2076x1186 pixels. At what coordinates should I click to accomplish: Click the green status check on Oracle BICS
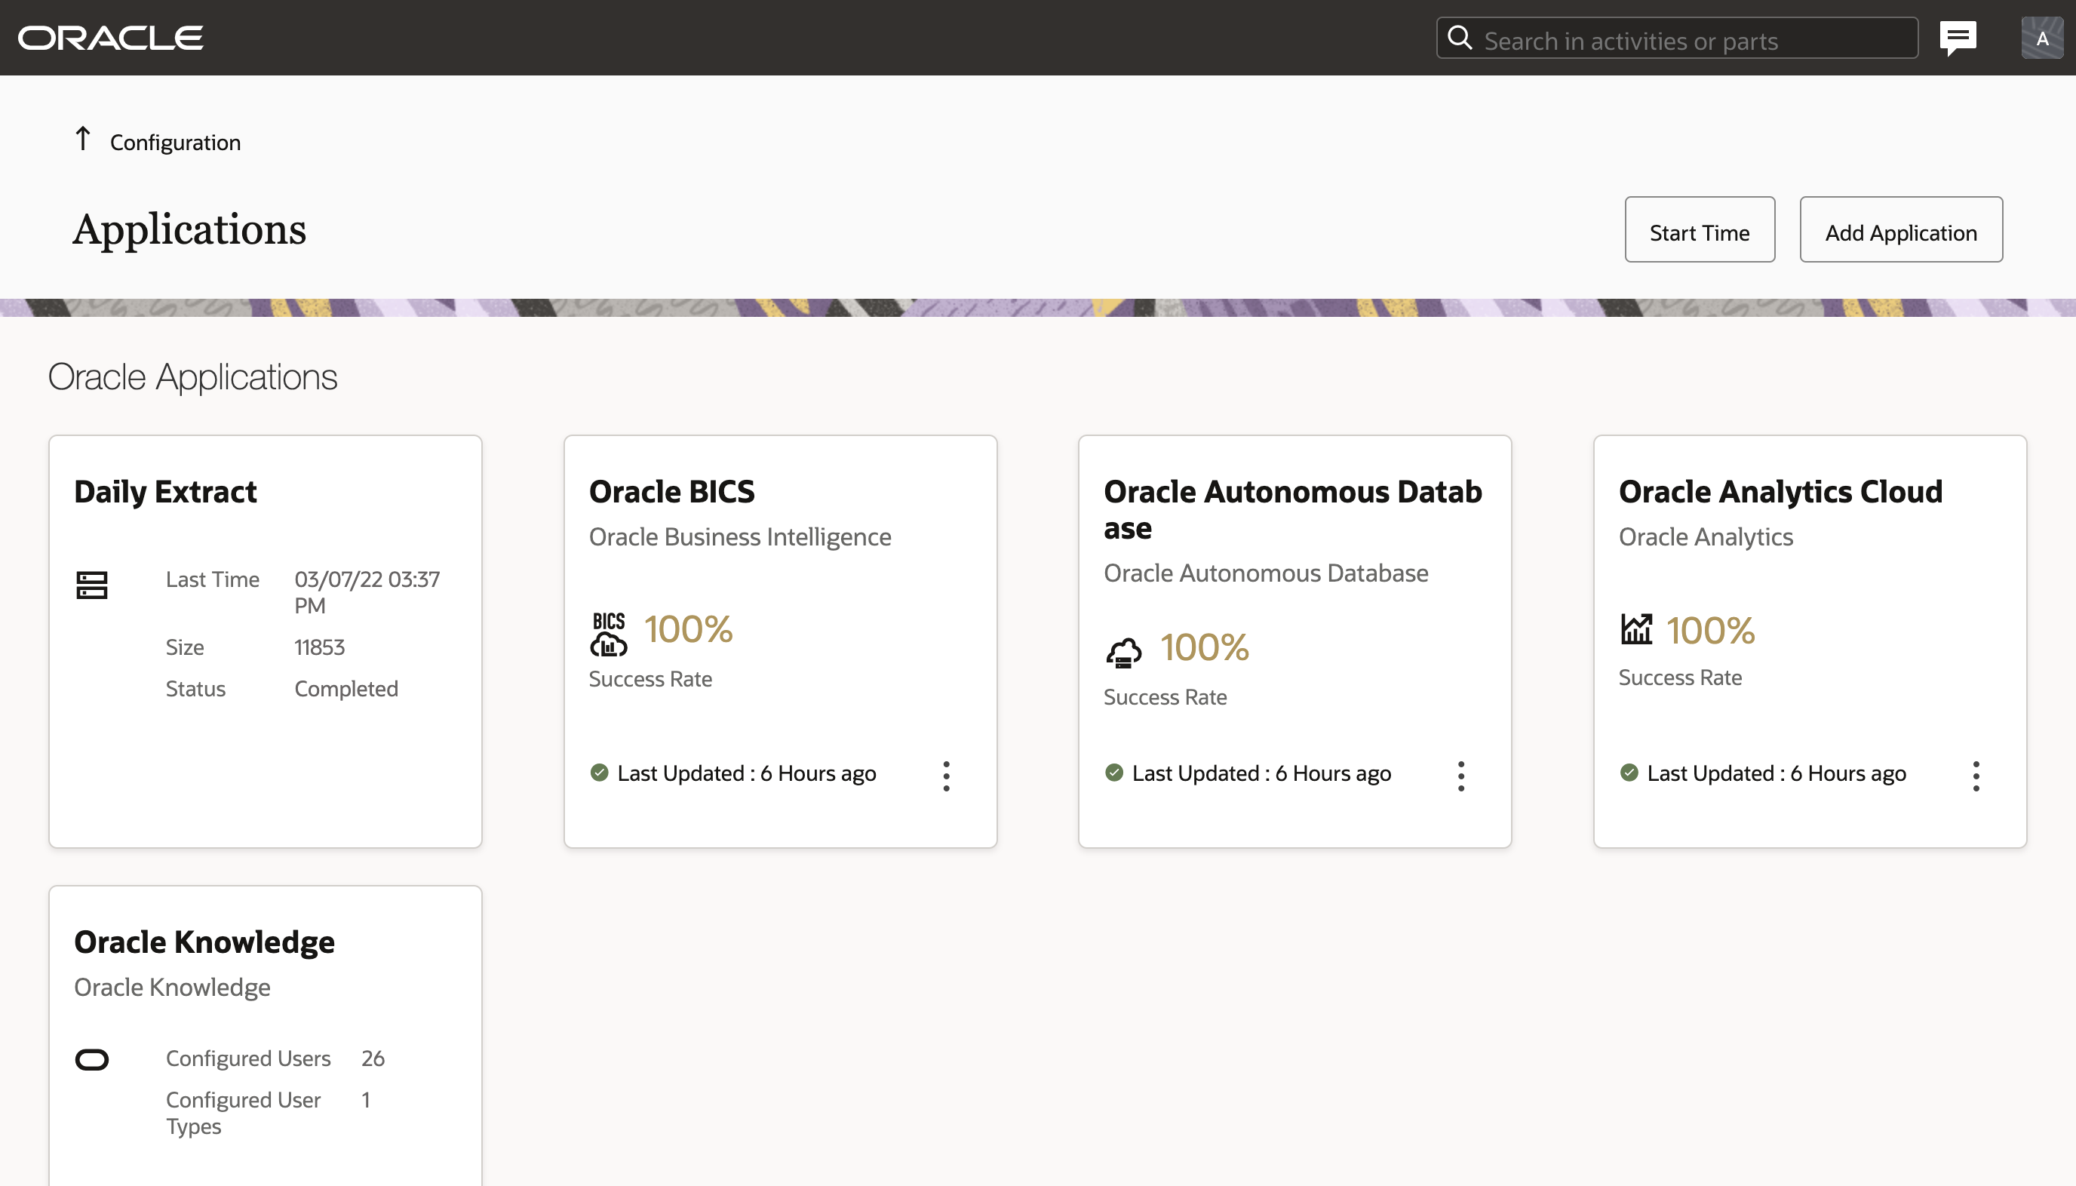point(600,773)
